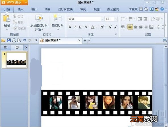Click the help question mark icon
168x127 pixels.
click(x=162, y=9)
